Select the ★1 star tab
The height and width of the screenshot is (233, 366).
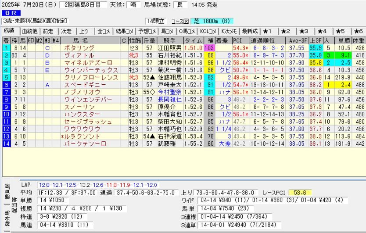(268, 31)
